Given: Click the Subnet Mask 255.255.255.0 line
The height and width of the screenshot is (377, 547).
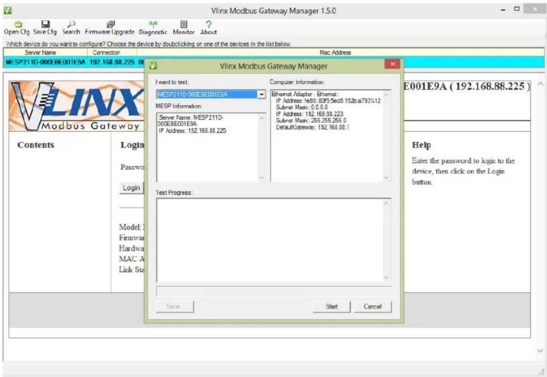Looking at the screenshot, I should (x=311, y=121).
